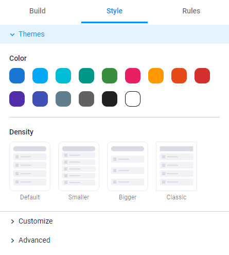This screenshot has width=229, height=255.
Task: Choose the white theme color
Action: (x=133, y=99)
